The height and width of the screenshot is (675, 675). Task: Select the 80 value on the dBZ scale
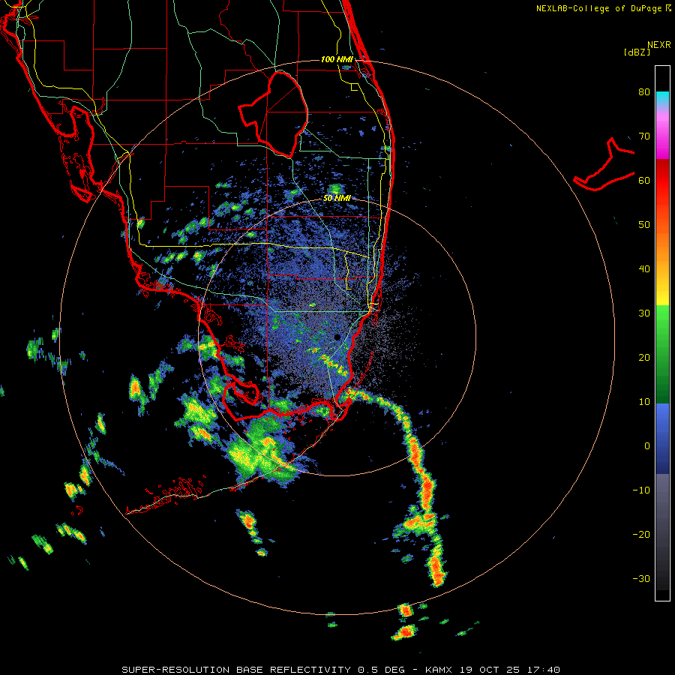pyautogui.click(x=644, y=92)
